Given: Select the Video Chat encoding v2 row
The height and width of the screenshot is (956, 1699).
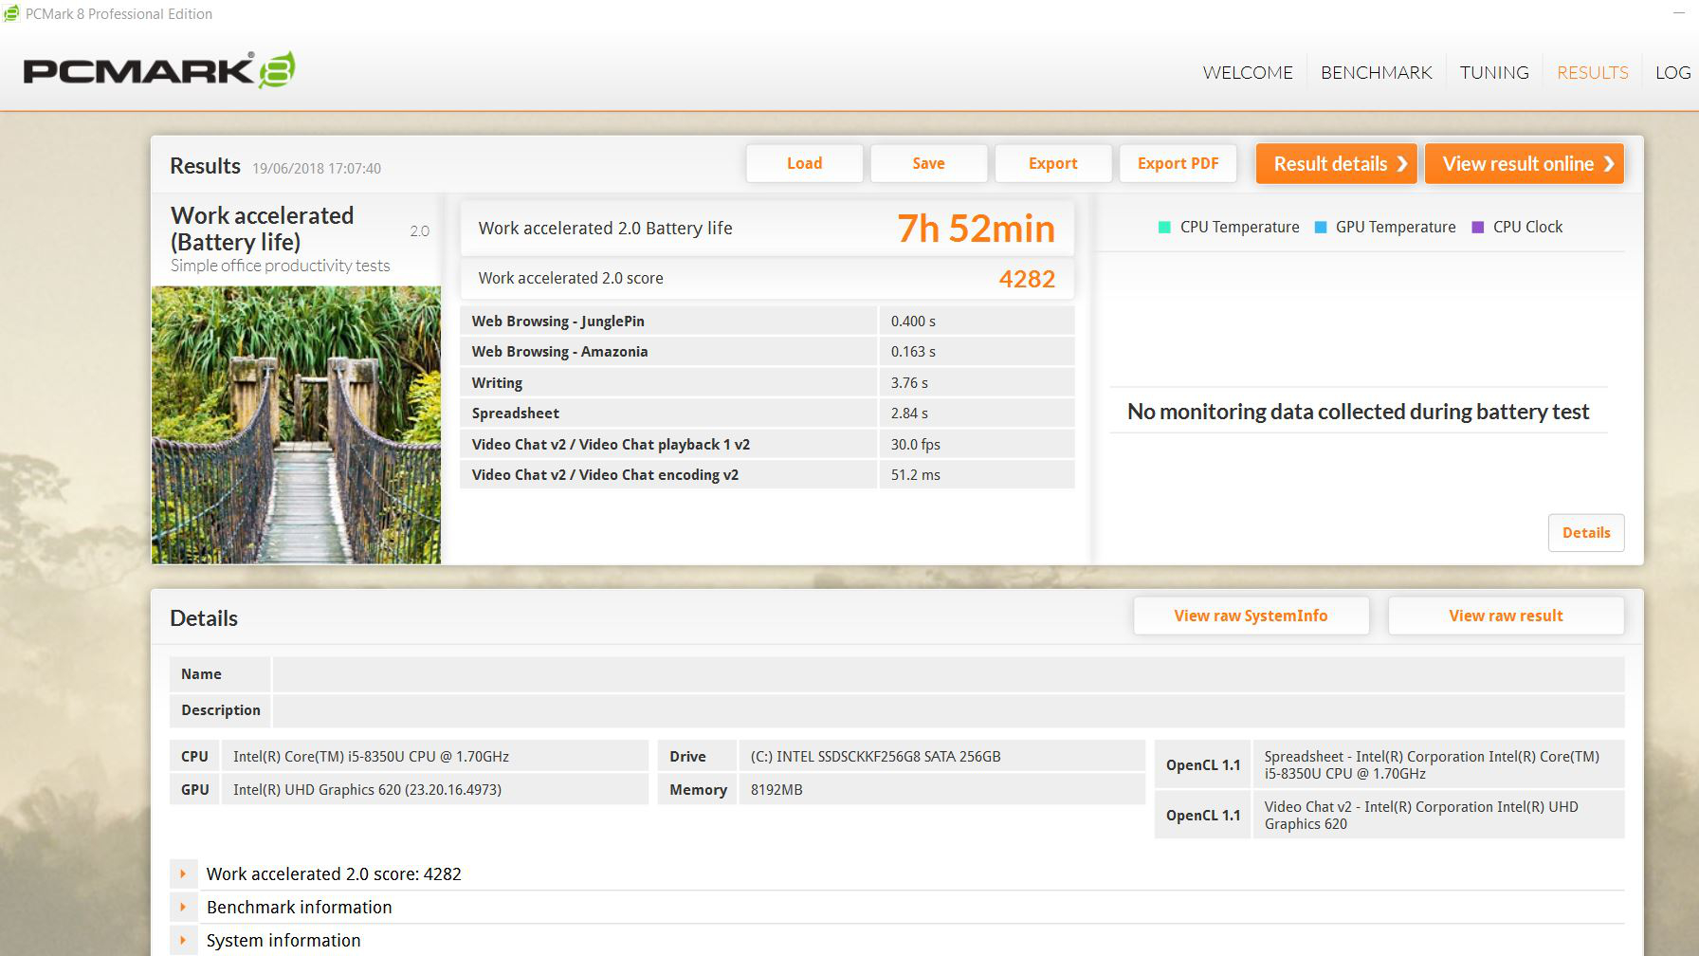Looking at the screenshot, I should click(767, 474).
